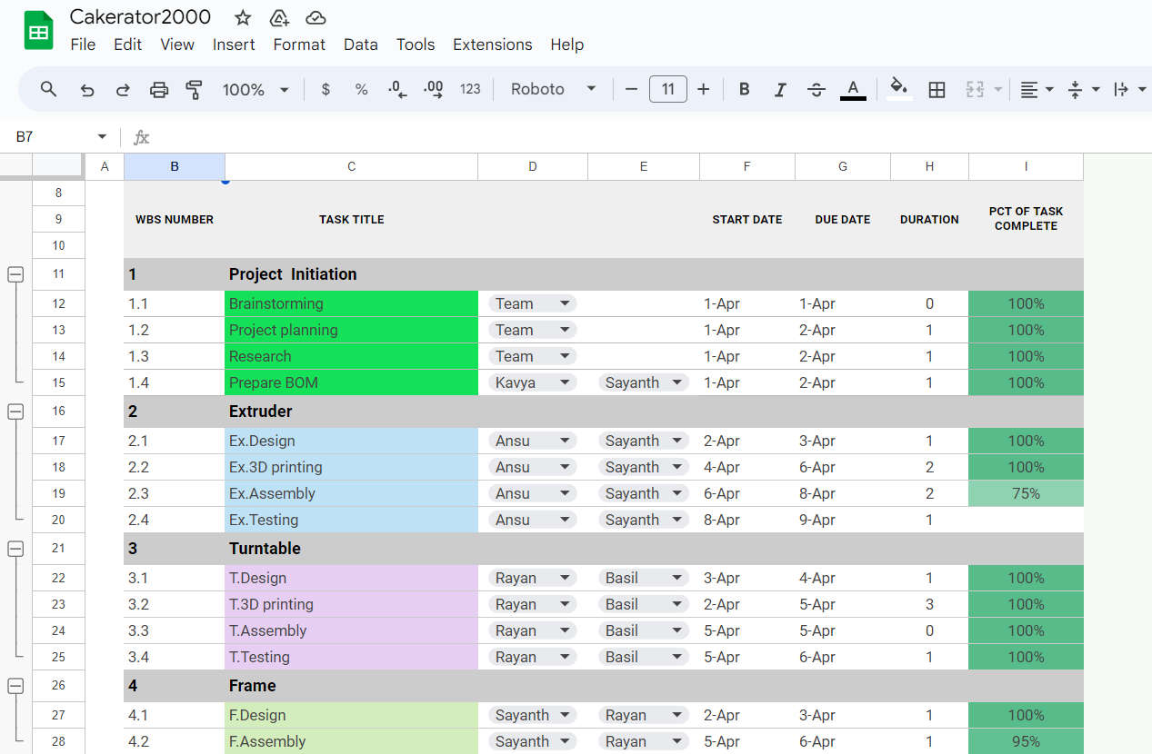
Task: Open the Format menu
Action: click(x=299, y=45)
